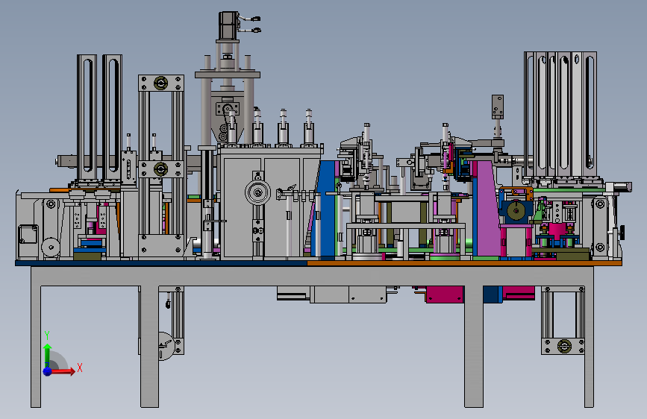Select the magenta block under the tabletop
Screen dimensions: 647x419
pyautogui.click(x=445, y=294)
